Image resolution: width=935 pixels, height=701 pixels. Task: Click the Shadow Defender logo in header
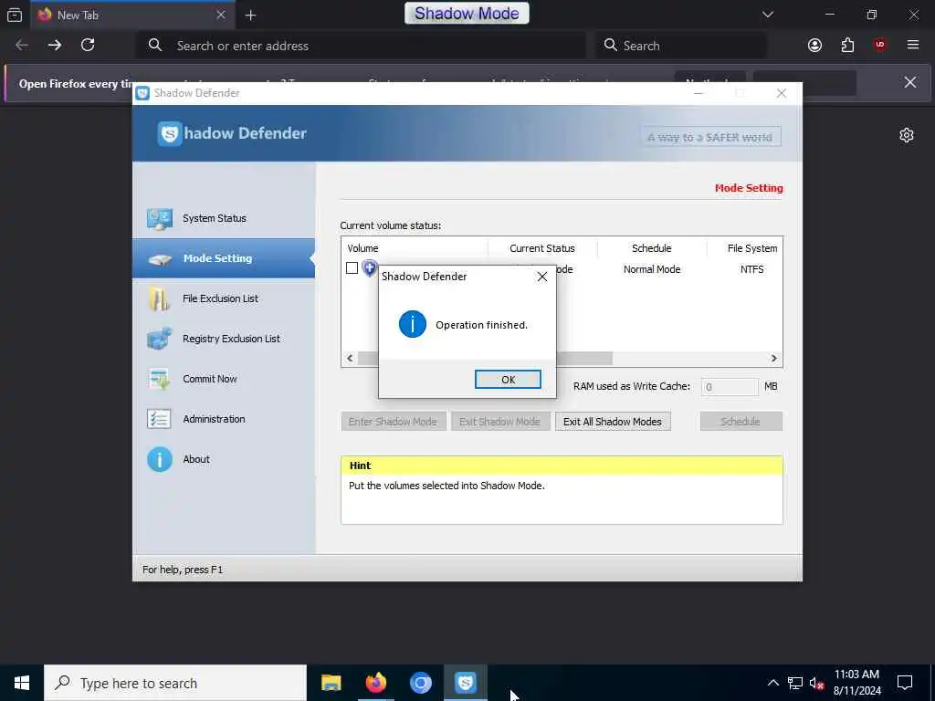tap(232, 133)
